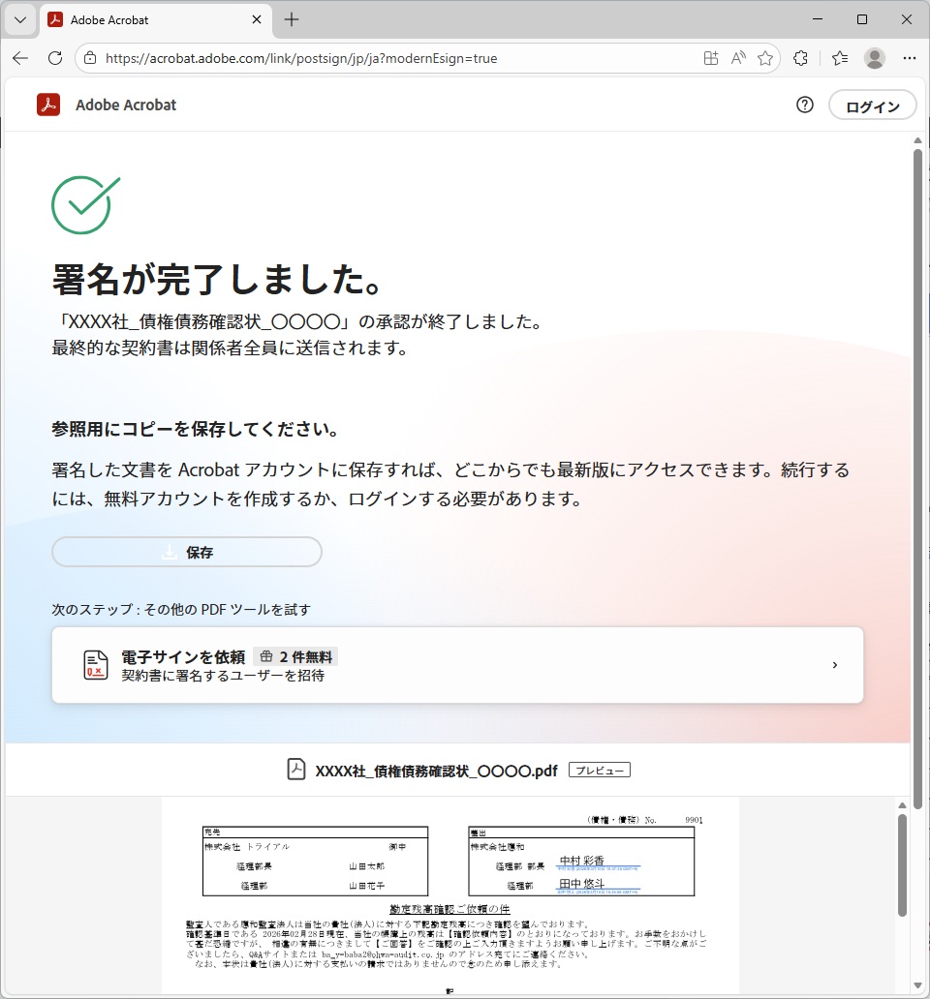
Task: Click the Adobe Acrobat logo icon
Action: coord(48,105)
